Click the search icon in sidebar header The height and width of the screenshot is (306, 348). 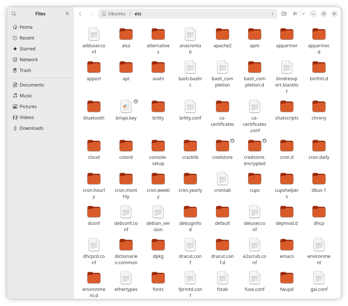click(x=14, y=14)
